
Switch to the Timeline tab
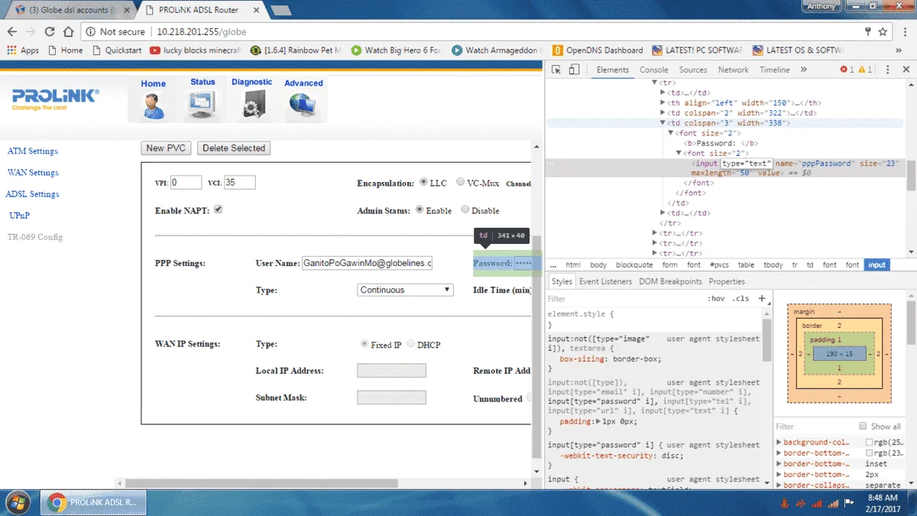775,70
